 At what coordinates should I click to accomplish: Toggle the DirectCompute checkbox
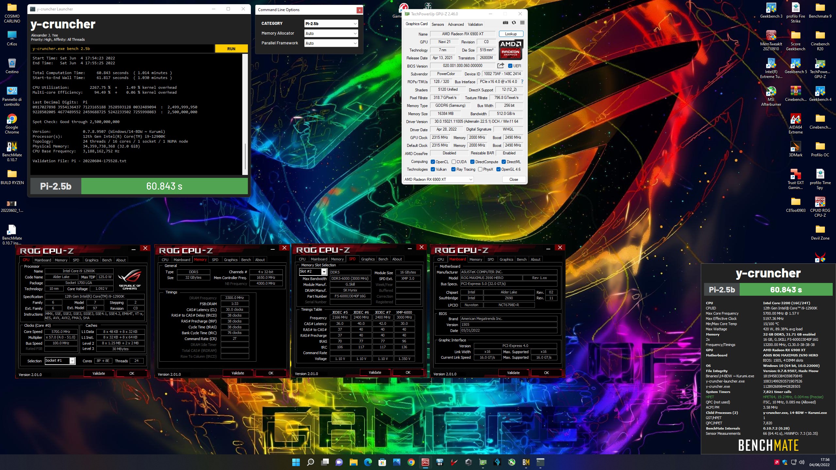pos(472,162)
